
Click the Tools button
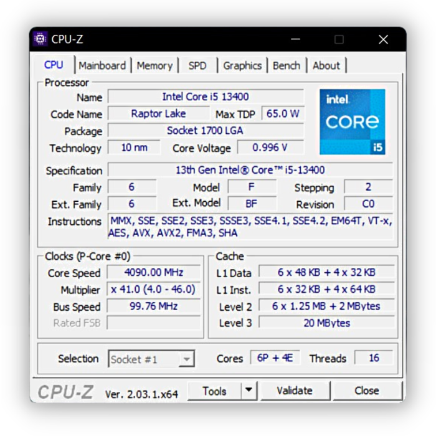click(x=214, y=391)
